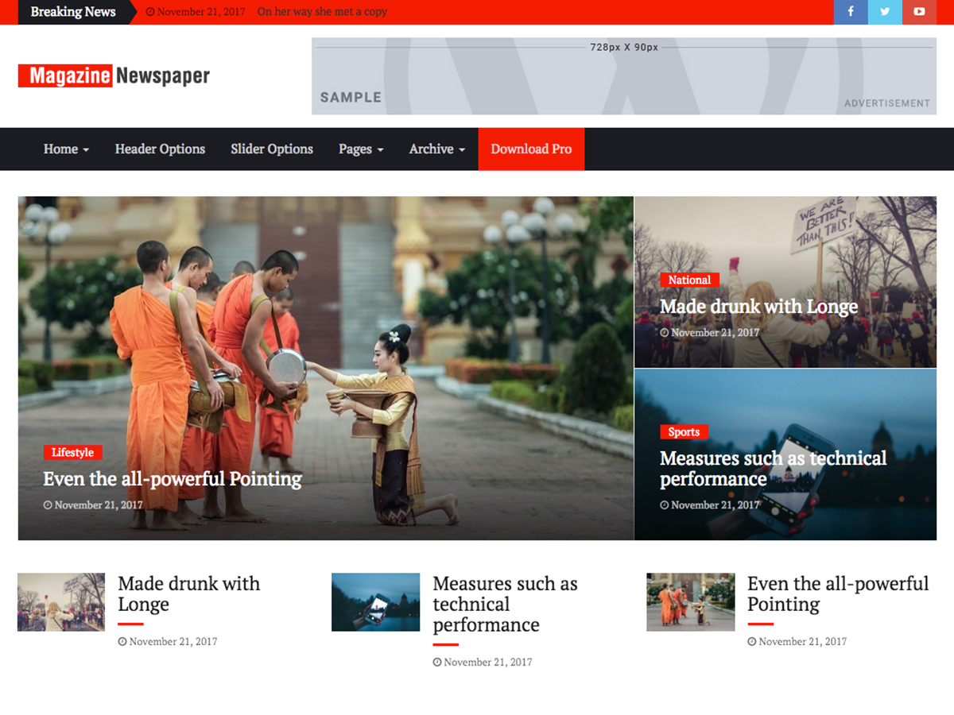954x715 pixels.
Task: Click the Download Pro button
Action: (531, 149)
